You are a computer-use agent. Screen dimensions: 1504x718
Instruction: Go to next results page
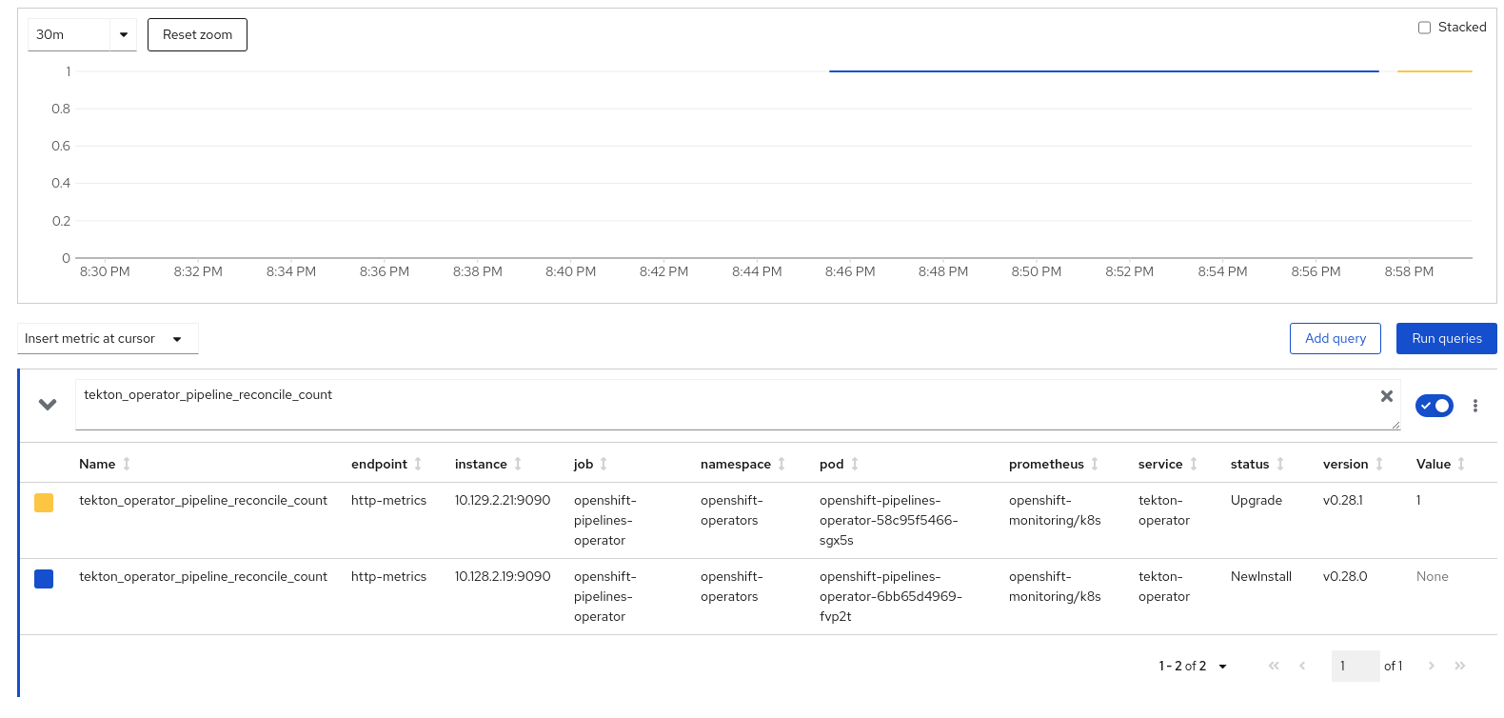point(1431,666)
